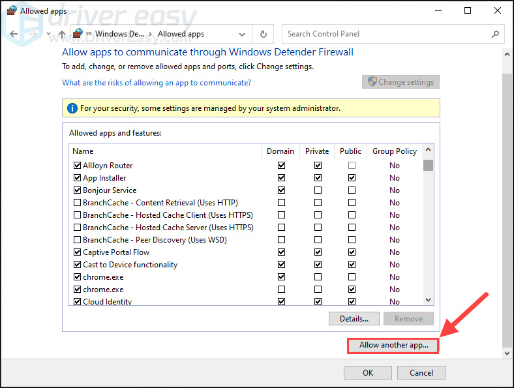
Task: Click the Forward navigation arrow
Action: [x=33, y=34]
